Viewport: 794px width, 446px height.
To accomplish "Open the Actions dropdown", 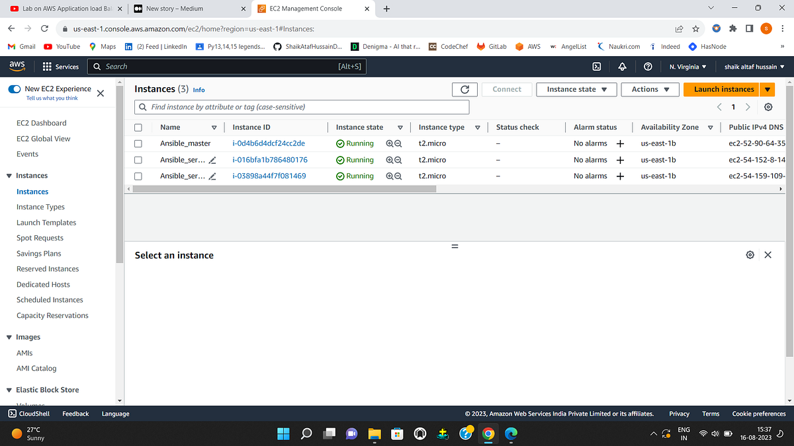I will pyautogui.click(x=650, y=89).
